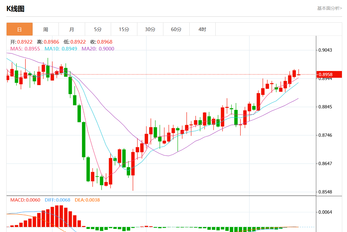This screenshot has width=347, height=232.
Task: Click the 0.8845 price axis label
Action: 325,107
